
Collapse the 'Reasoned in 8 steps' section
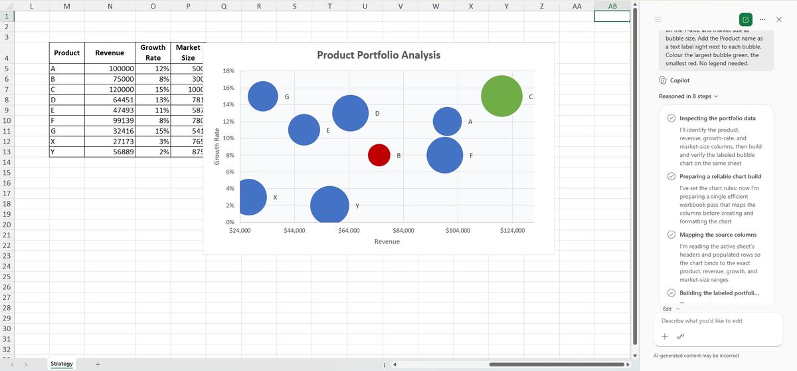click(x=687, y=96)
